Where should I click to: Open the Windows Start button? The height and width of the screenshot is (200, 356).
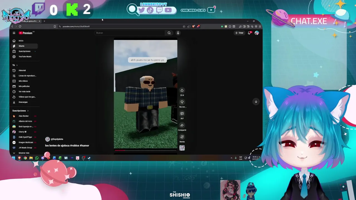coord(14,158)
